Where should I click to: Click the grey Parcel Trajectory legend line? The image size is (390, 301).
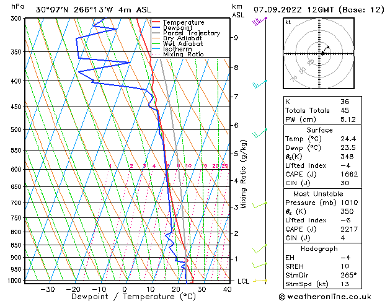pyautogui.click(x=156, y=33)
